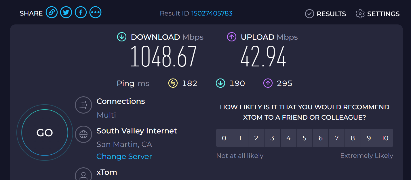Open the SETTINGS page

(x=378, y=14)
